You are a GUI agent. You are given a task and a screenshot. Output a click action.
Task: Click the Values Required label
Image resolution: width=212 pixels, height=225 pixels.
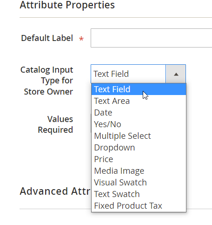click(x=55, y=124)
